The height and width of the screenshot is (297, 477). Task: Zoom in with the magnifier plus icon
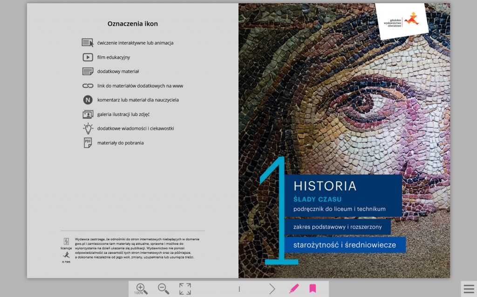coord(142,289)
